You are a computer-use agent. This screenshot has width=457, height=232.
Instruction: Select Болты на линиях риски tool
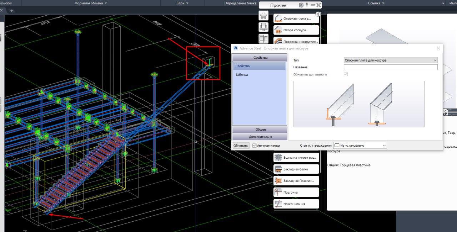[x=296, y=157]
